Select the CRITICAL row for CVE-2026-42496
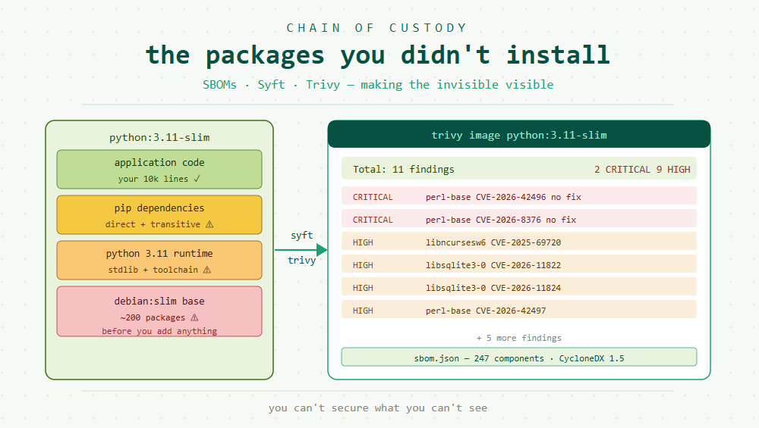The image size is (759, 428). coord(519,195)
